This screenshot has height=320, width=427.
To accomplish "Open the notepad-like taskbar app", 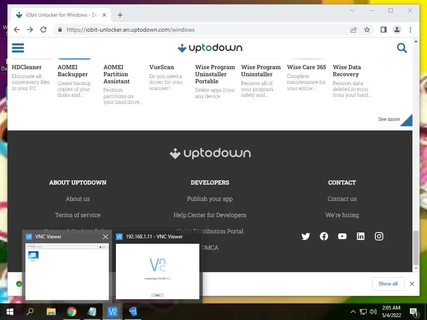I will [x=92, y=312].
